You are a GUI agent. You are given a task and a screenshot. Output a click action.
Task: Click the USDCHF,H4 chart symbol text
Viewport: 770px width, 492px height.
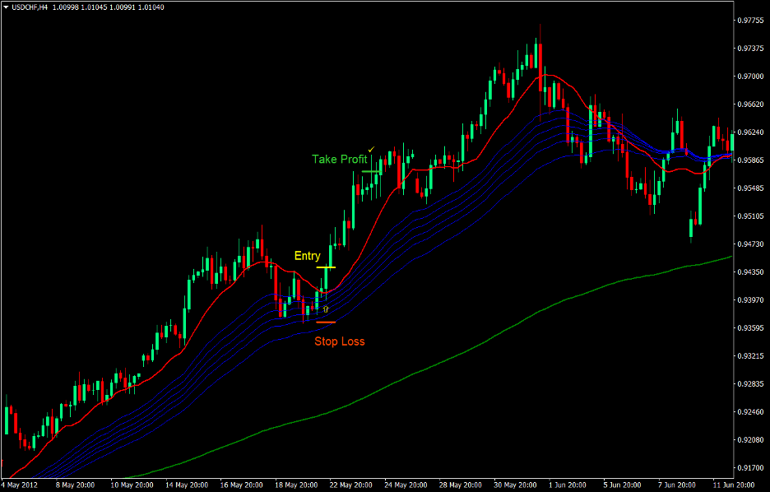click(x=30, y=7)
